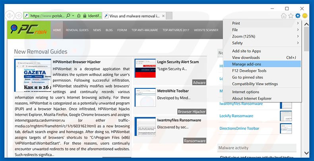Screen dimensions: 314x161
Task: Expand the Safety submenu
Action: pyautogui.click(x=262, y=43)
